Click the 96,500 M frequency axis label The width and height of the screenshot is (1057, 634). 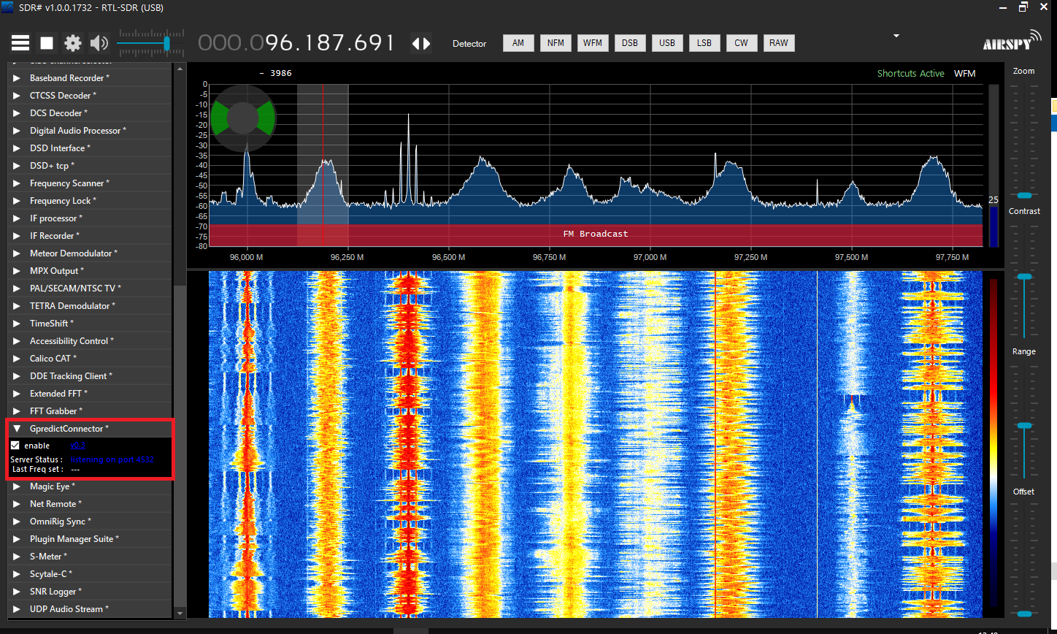[x=448, y=258]
